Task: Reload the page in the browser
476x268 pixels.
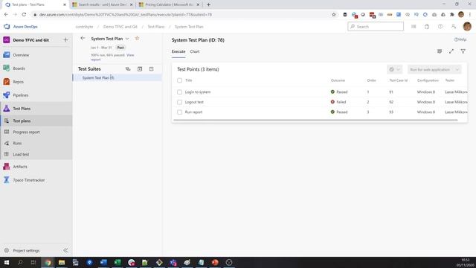Action: pos(24,15)
